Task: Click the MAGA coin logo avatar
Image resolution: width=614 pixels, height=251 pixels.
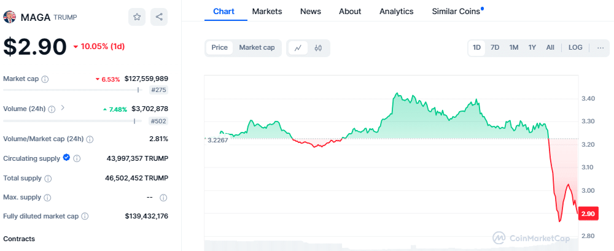Action: [x=9, y=17]
